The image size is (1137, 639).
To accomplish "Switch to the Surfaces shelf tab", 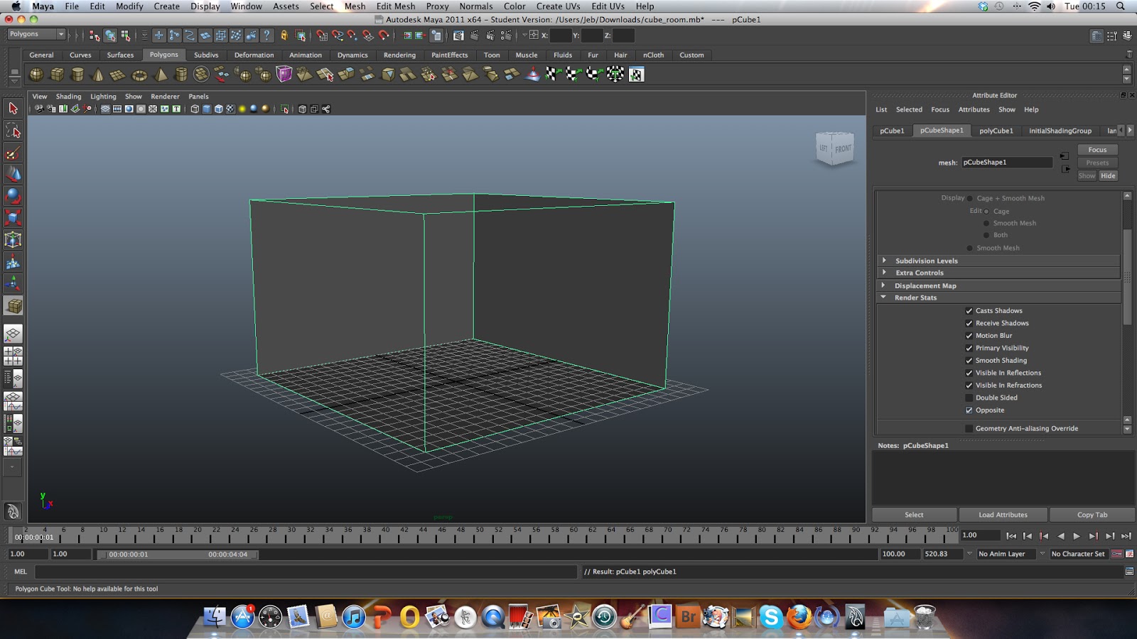I will (120, 55).
